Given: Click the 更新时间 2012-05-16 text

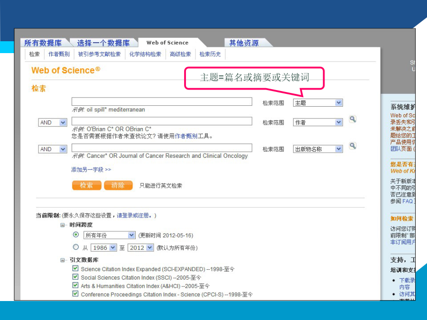Looking at the screenshot, I should click(x=166, y=235).
